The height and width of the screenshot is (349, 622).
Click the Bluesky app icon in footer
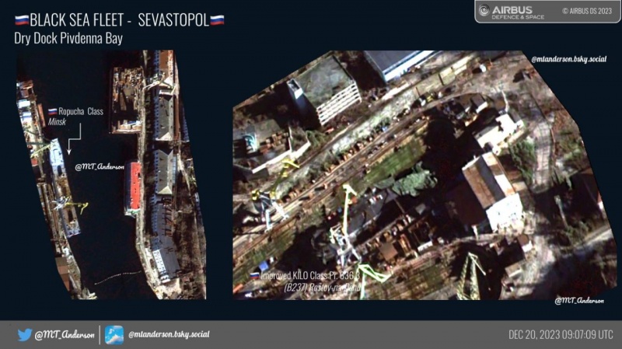click(114, 335)
